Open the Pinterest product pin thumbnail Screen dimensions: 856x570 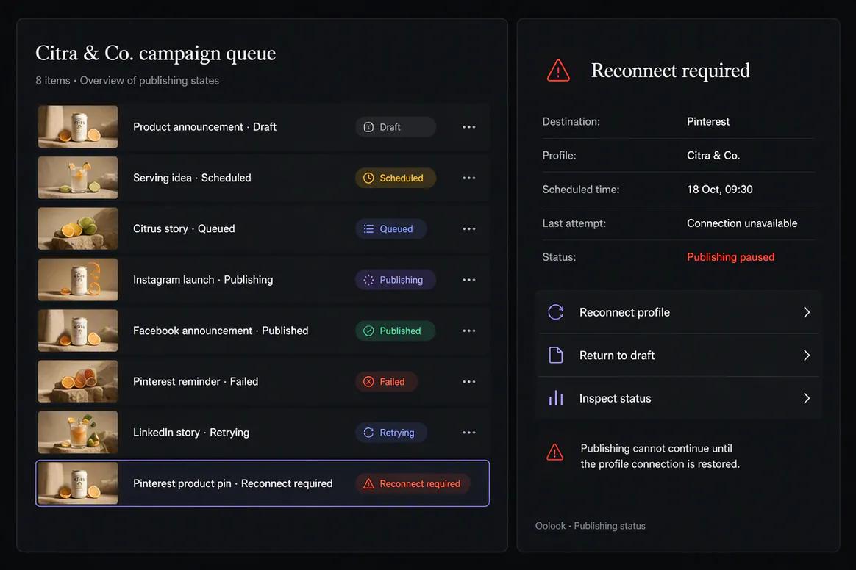pyautogui.click(x=78, y=483)
